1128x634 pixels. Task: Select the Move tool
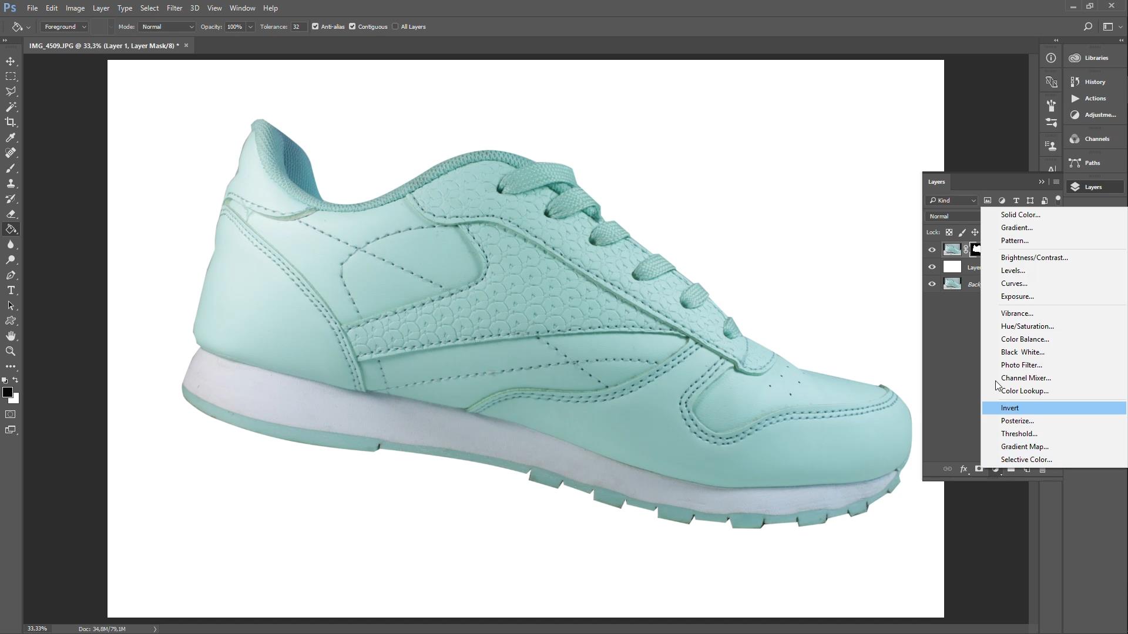click(11, 60)
